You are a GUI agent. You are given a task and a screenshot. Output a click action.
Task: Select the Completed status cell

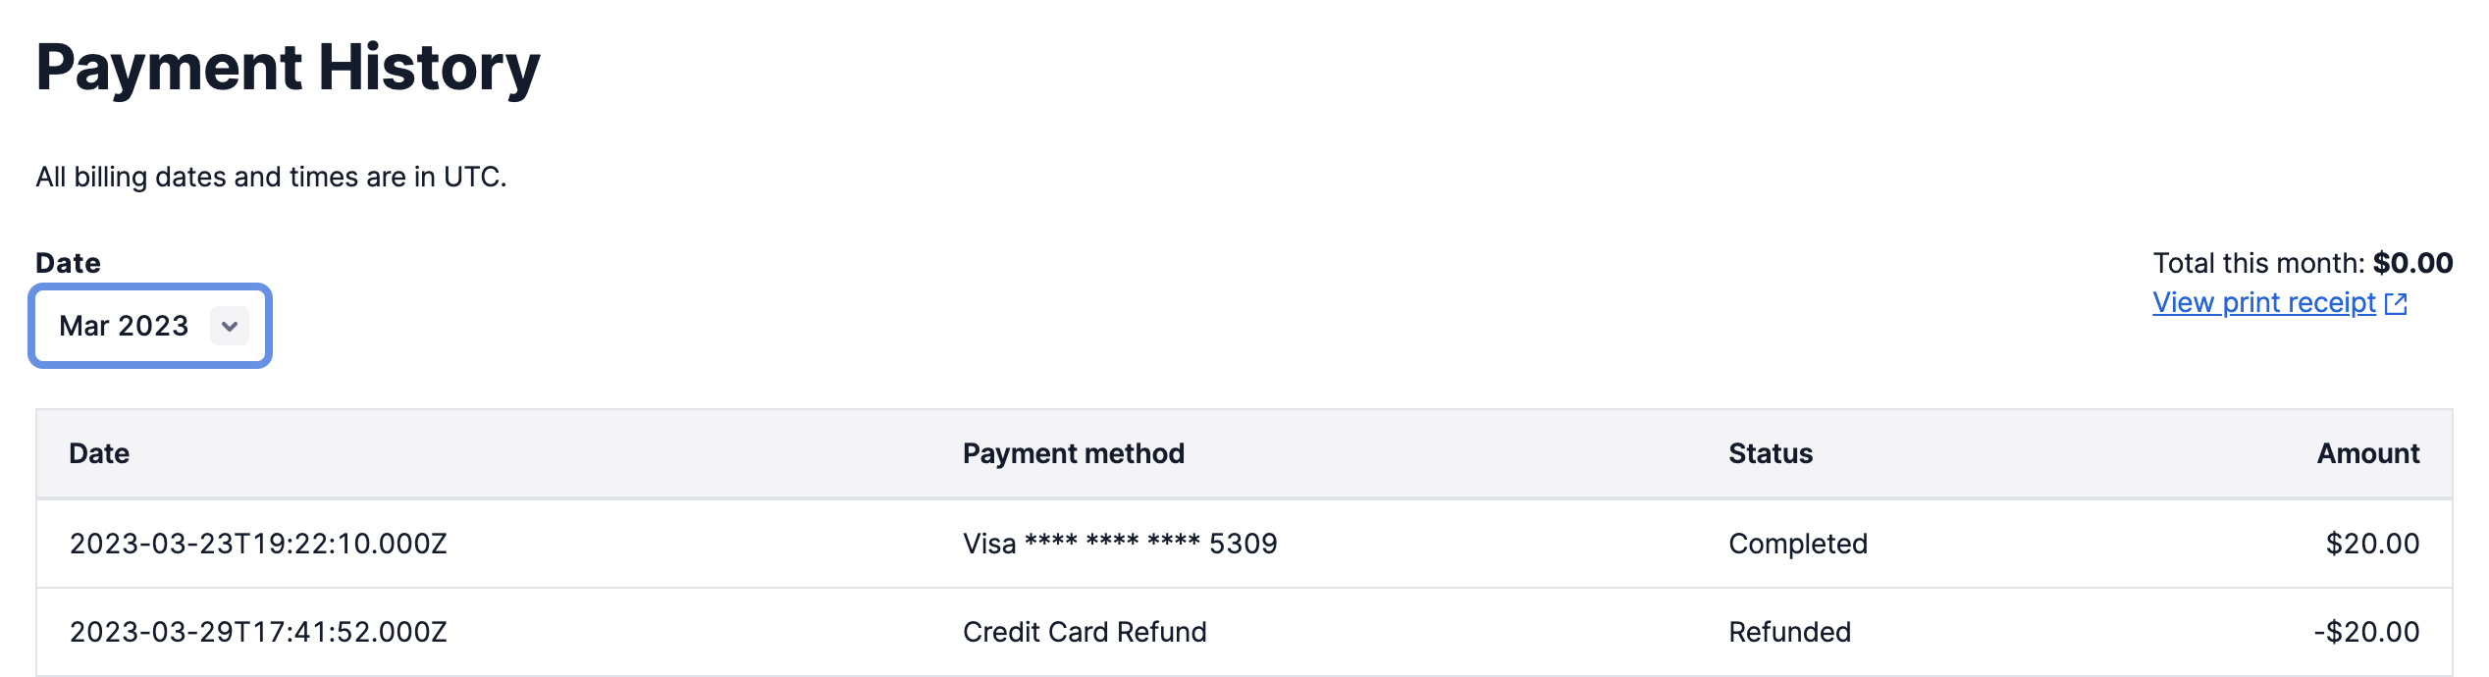[1798, 544]
